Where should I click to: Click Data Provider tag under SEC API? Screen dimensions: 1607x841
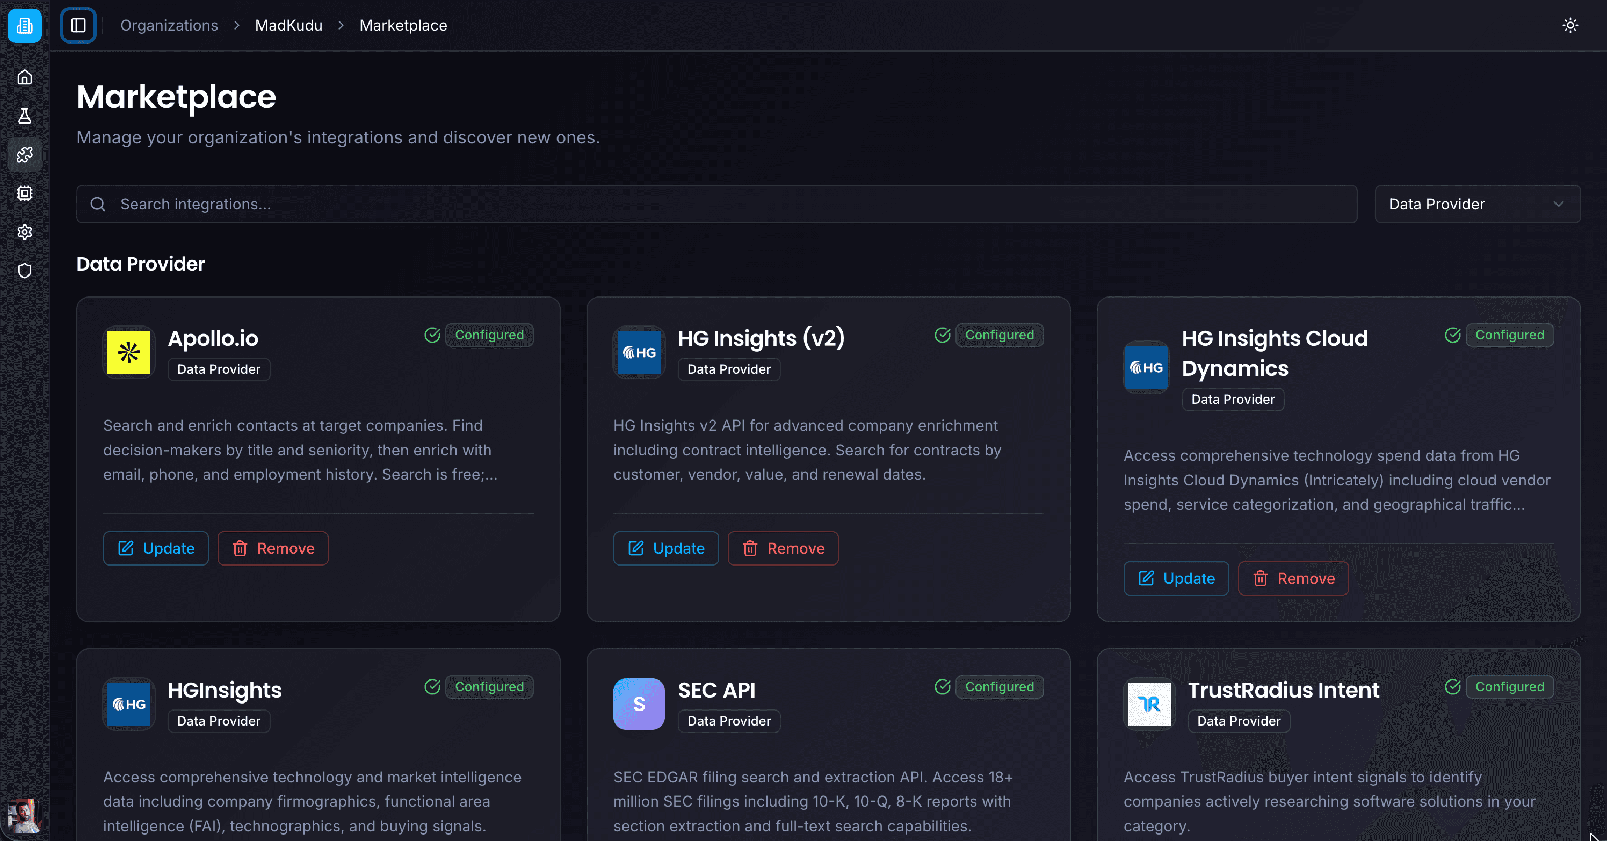tap(729, 721)
